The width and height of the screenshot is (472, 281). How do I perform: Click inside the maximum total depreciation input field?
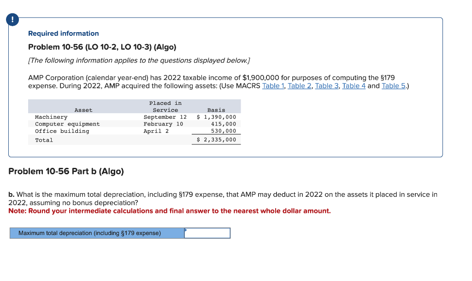pos(207,233)
